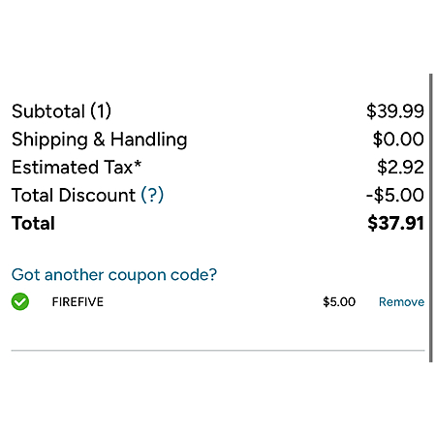436x436 pixels.
Task: Click the asterisk after Estimated Tax
Action: pos(138,164)
